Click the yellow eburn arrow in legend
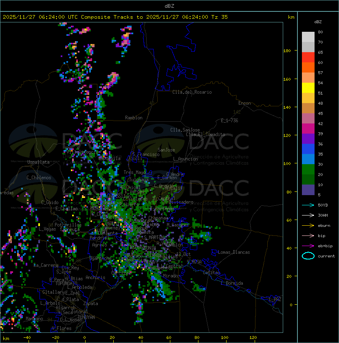 coord(308,226)
